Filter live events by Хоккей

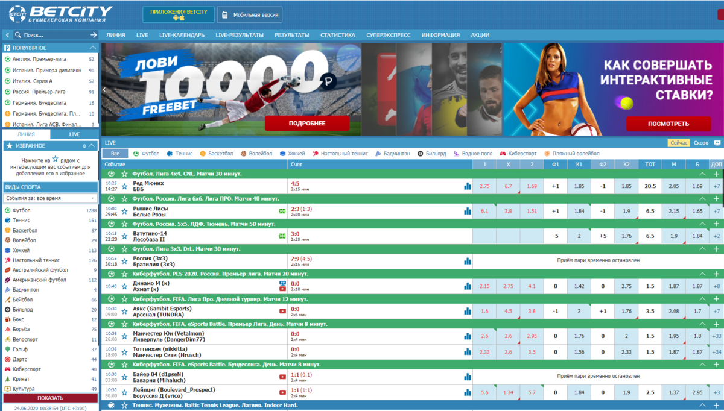[292, 154]
